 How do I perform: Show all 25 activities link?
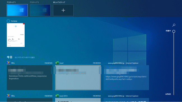(x=25, y=57)
